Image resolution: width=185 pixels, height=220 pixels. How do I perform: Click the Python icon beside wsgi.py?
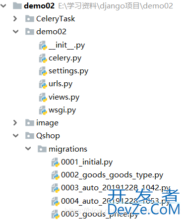[x=43, y=110]
